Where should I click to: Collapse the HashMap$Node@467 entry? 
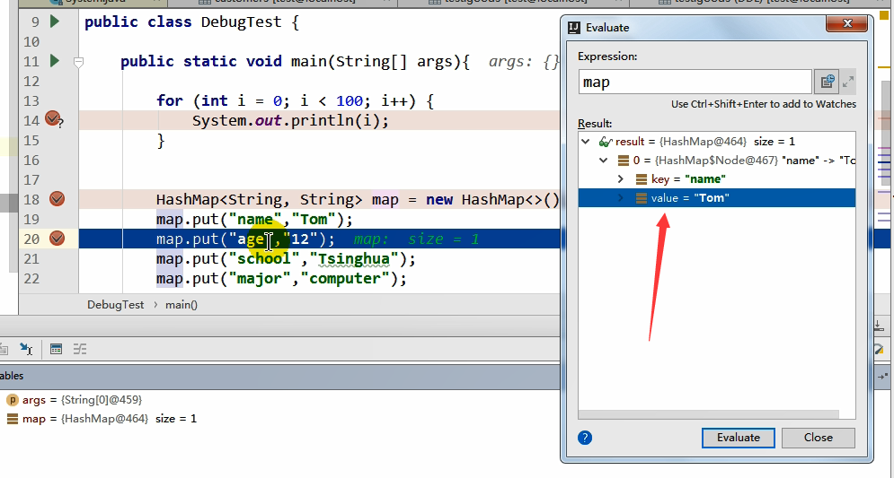604,161
